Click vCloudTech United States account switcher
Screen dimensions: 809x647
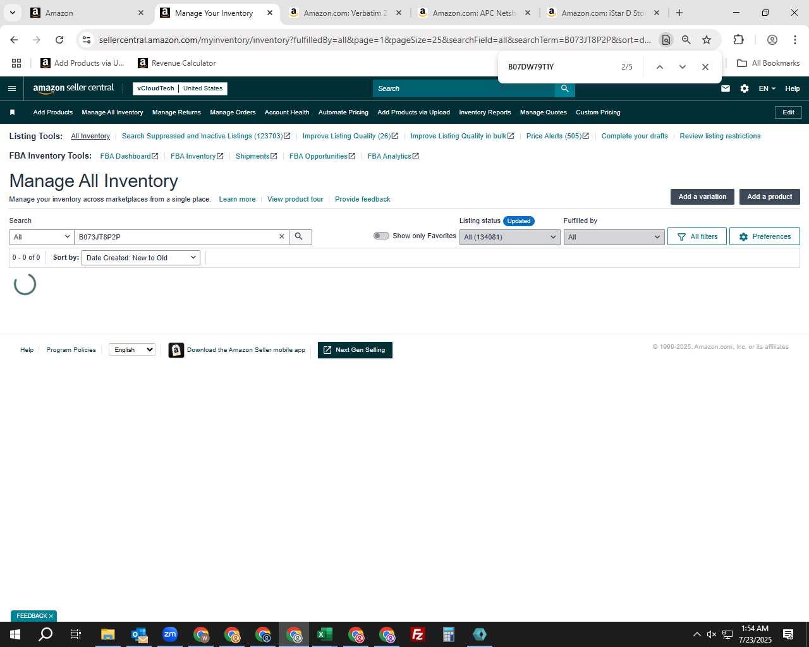[180, 88]
